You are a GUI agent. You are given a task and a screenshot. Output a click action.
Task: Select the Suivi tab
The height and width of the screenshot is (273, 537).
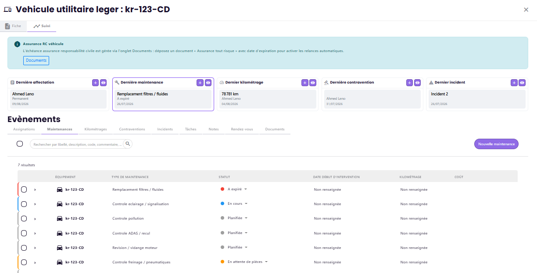[42, 26]
